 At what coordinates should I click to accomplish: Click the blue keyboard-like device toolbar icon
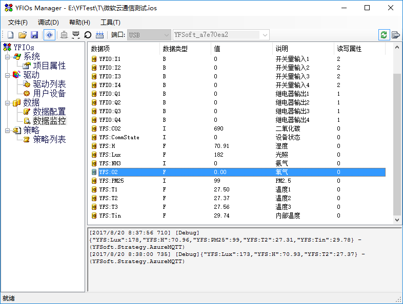click(99, 35)
